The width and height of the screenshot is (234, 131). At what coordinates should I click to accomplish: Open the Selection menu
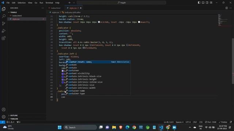(x=22, y=3)
